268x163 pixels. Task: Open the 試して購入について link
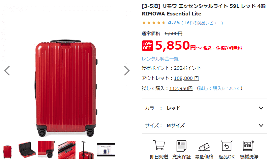click(220, 88)
